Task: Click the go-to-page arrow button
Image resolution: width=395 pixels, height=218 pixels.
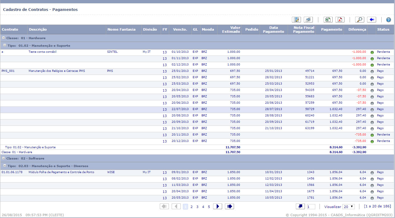Action: tap(300, 206)
